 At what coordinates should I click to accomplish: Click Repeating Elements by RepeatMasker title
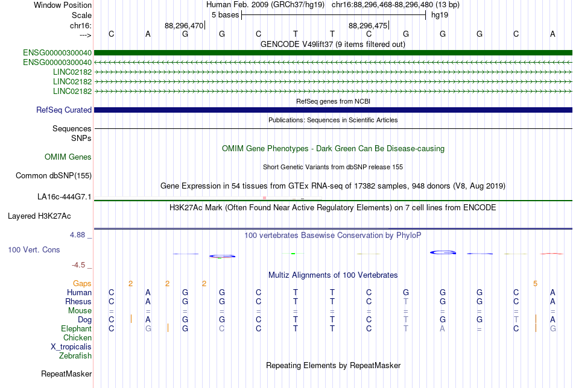tap(333, 365)
